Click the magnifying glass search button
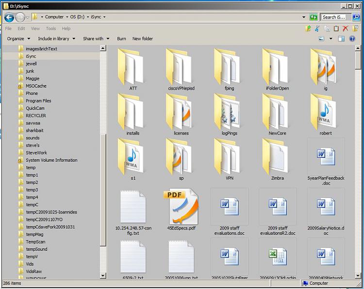This screenshot has height=289, width=364. coord(356,17)
